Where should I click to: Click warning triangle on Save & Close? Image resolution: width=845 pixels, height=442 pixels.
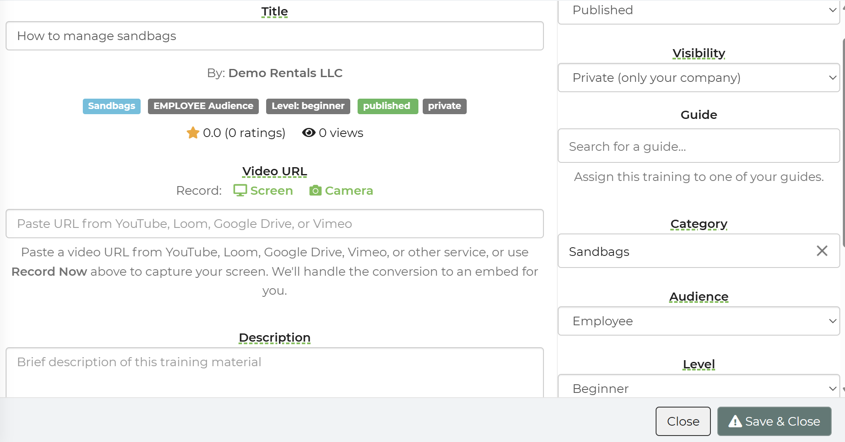point(735,421)
